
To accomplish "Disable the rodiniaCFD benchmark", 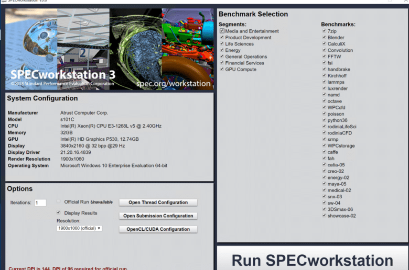I will [x=324, y=133].
